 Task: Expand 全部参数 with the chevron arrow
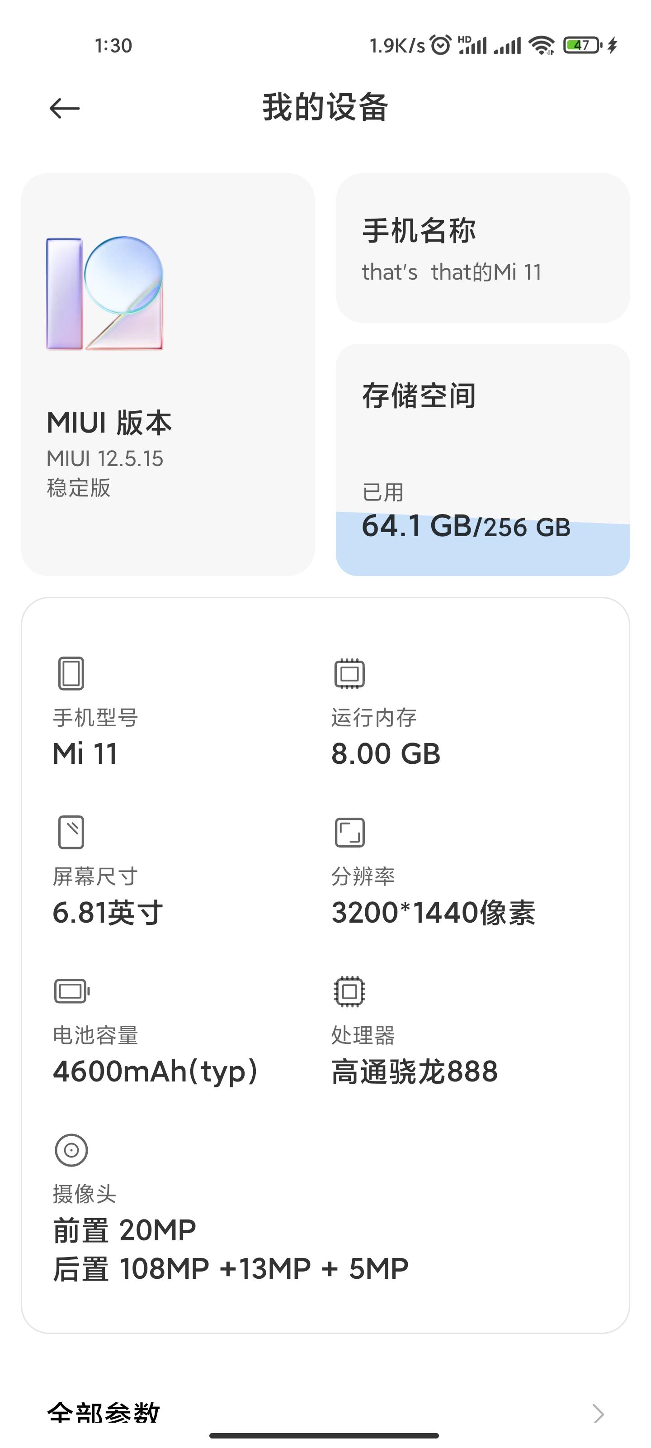tap(599, 1413)
